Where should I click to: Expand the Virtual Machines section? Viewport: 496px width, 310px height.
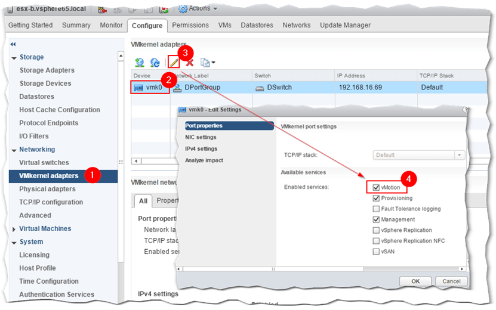click(x=14, y=229)
